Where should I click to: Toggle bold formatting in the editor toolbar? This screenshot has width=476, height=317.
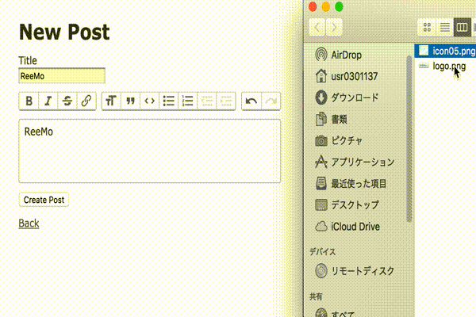tap(29, 101)
